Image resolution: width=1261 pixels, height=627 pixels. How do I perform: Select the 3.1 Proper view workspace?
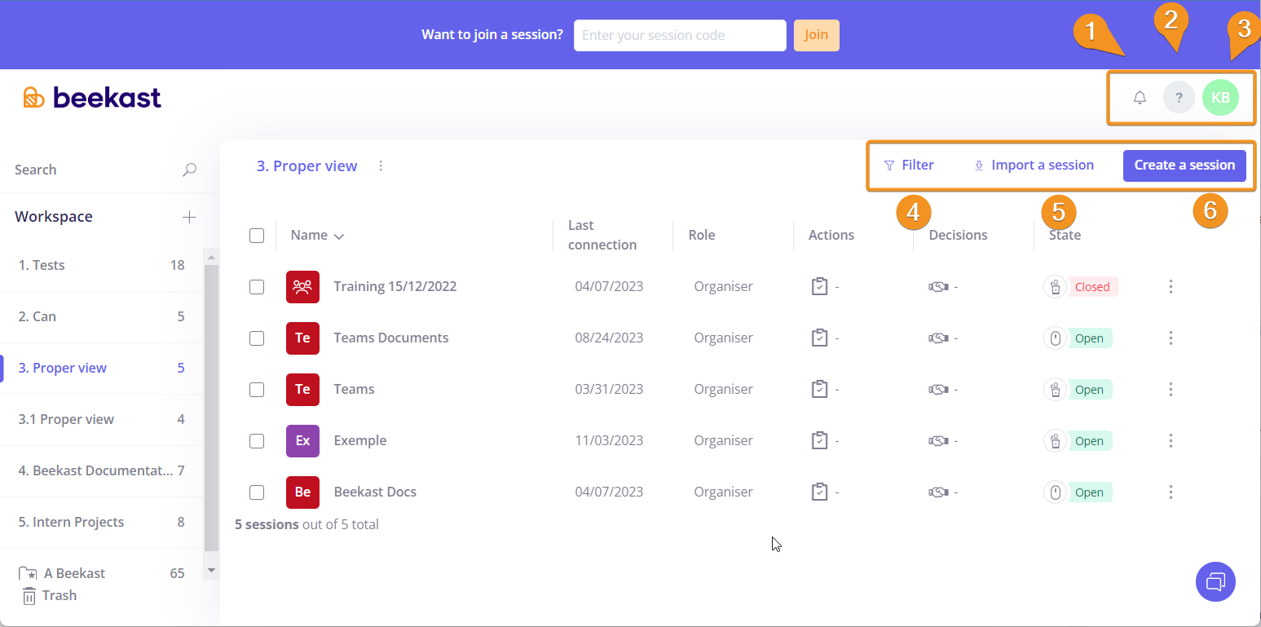coord(102,419)
